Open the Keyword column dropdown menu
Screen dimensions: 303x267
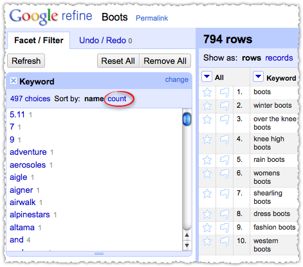(x=258, y=76)
